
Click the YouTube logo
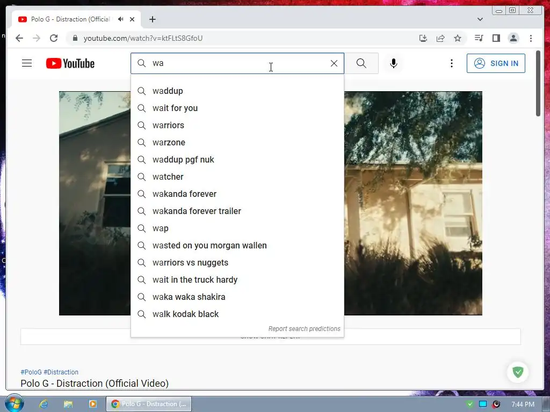70,63
